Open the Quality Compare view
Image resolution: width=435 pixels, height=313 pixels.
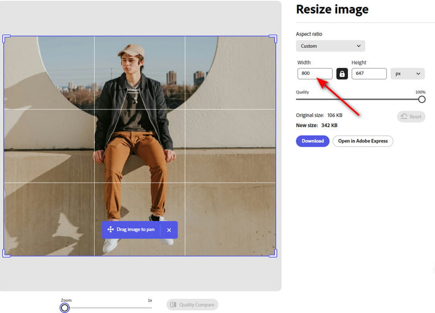(192, 305)
